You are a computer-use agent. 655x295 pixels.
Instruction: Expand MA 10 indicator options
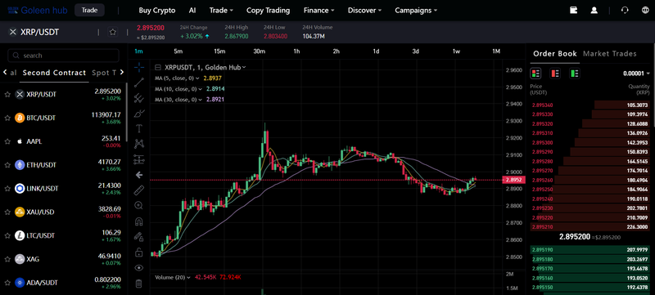click(201, 89)
